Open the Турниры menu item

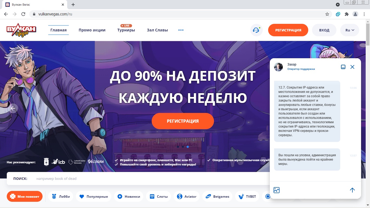point(126,30)
